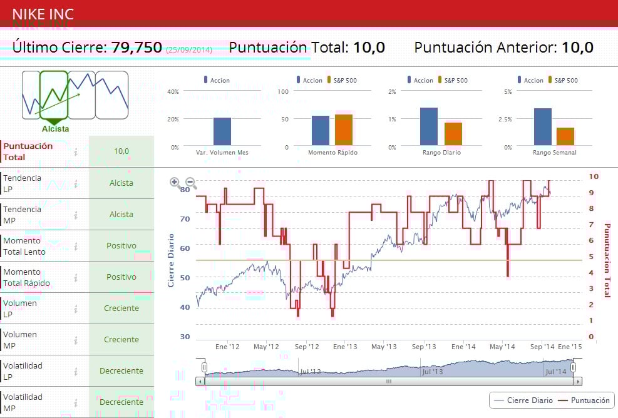Open info icon for Momento Total Rápido
This screenshot has height=418, width=618.
76,277
